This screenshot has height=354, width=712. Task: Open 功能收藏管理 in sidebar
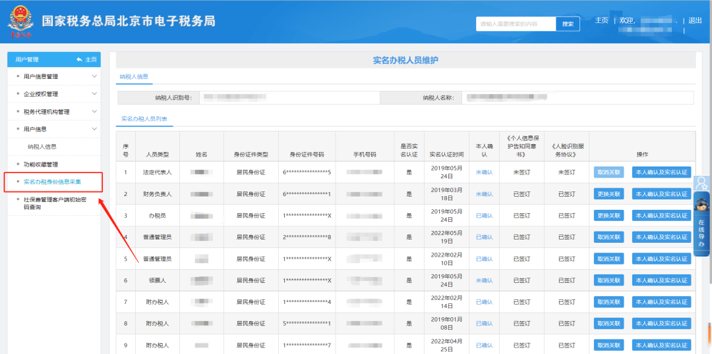coord(41,164)
